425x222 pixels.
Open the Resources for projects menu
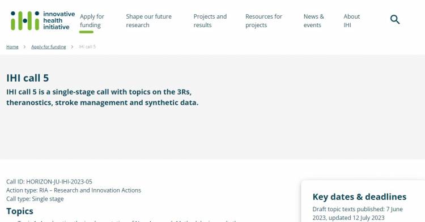[263, 20]
